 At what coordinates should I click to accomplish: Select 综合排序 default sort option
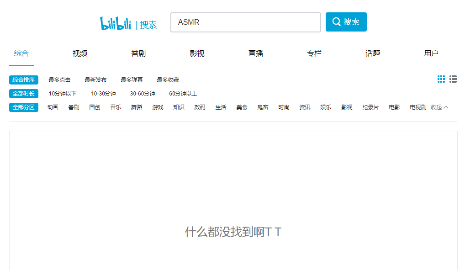[24, 80]
